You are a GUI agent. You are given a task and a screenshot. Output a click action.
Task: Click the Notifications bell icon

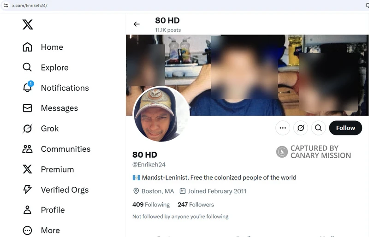tap(28, 88)
